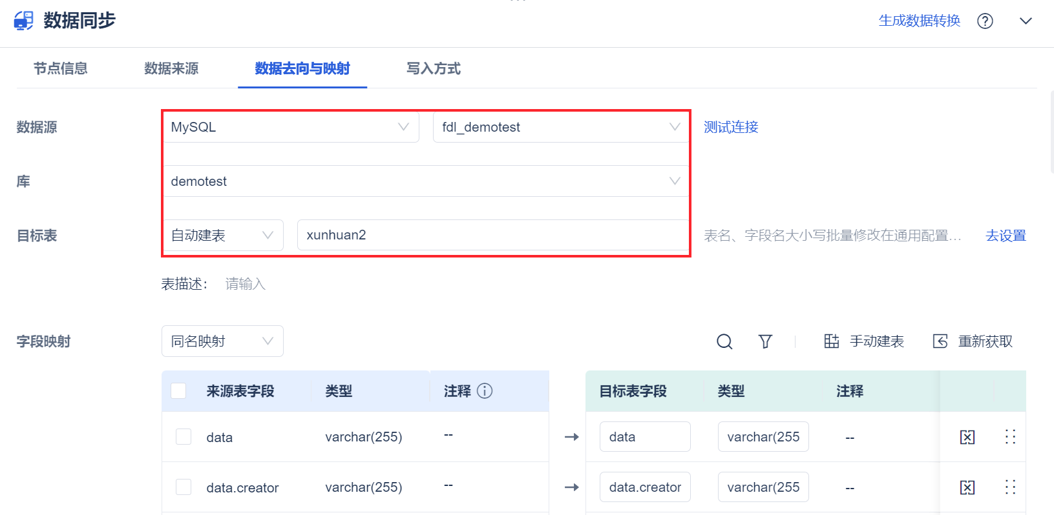
Task: Delete the data.creator target field row
Action: pos(967,487)
